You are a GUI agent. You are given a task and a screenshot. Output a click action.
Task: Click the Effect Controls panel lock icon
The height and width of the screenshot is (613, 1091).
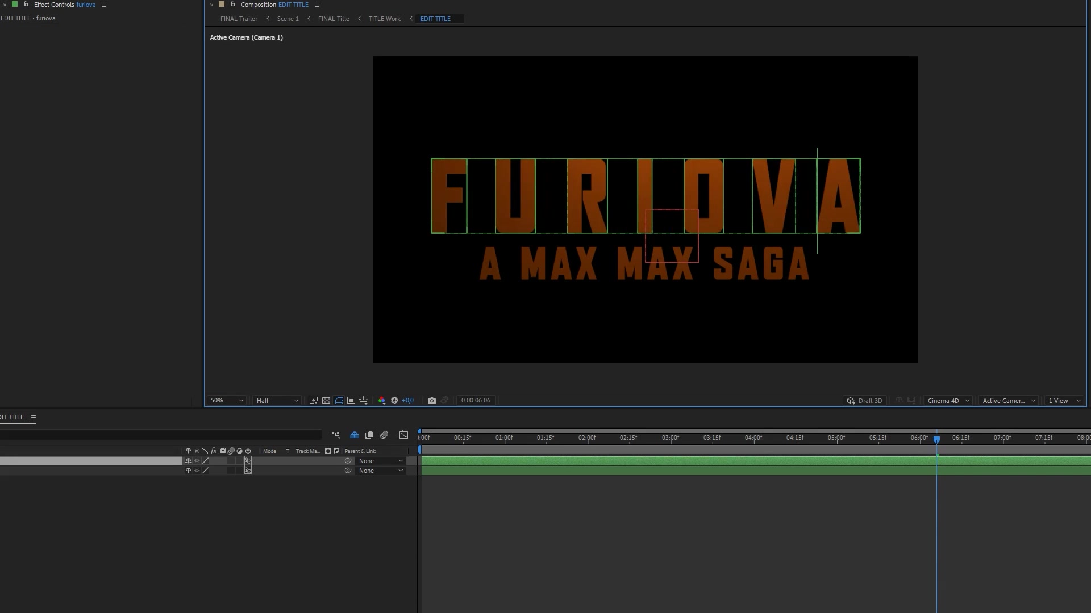click(x=26, y=5)
